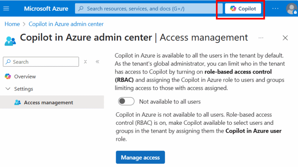The height and width of the screenshot is (167, 298).
Task: Focus the sidebar Search field
Action: tap(41, 62)
